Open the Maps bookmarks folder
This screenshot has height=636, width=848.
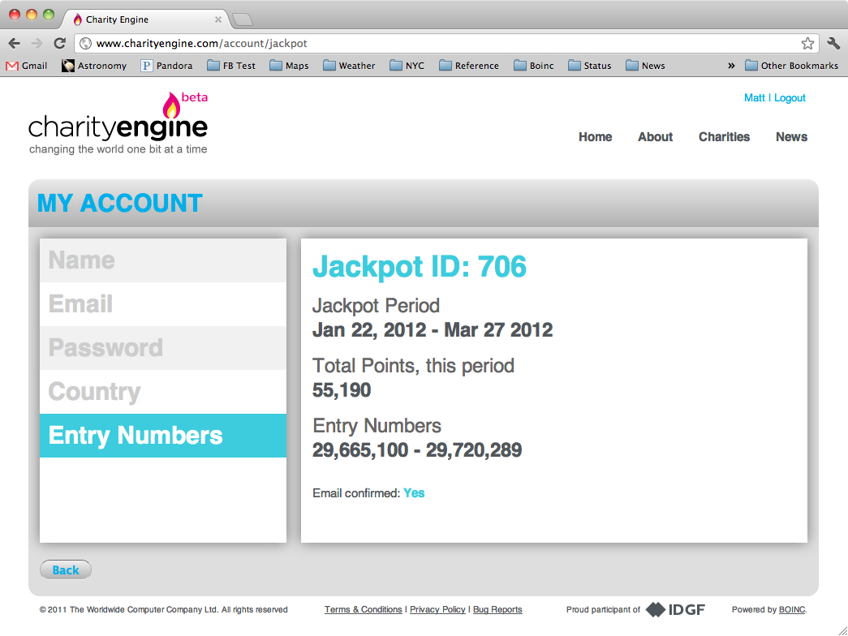pos(290,66)
